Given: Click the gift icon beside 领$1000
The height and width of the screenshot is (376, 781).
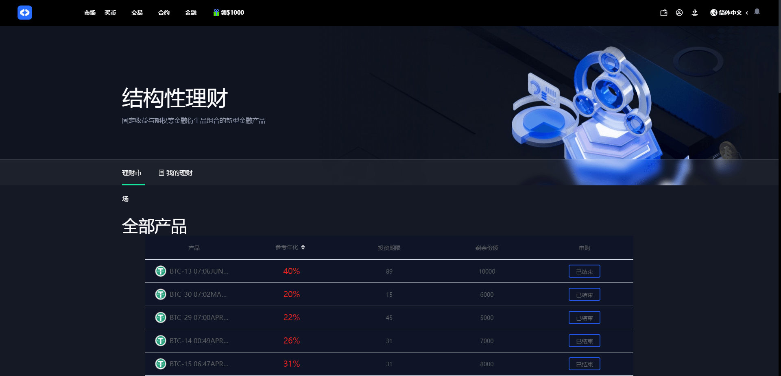Looking at the screenshot, I should pyautogui.click(x=216, y=13).
